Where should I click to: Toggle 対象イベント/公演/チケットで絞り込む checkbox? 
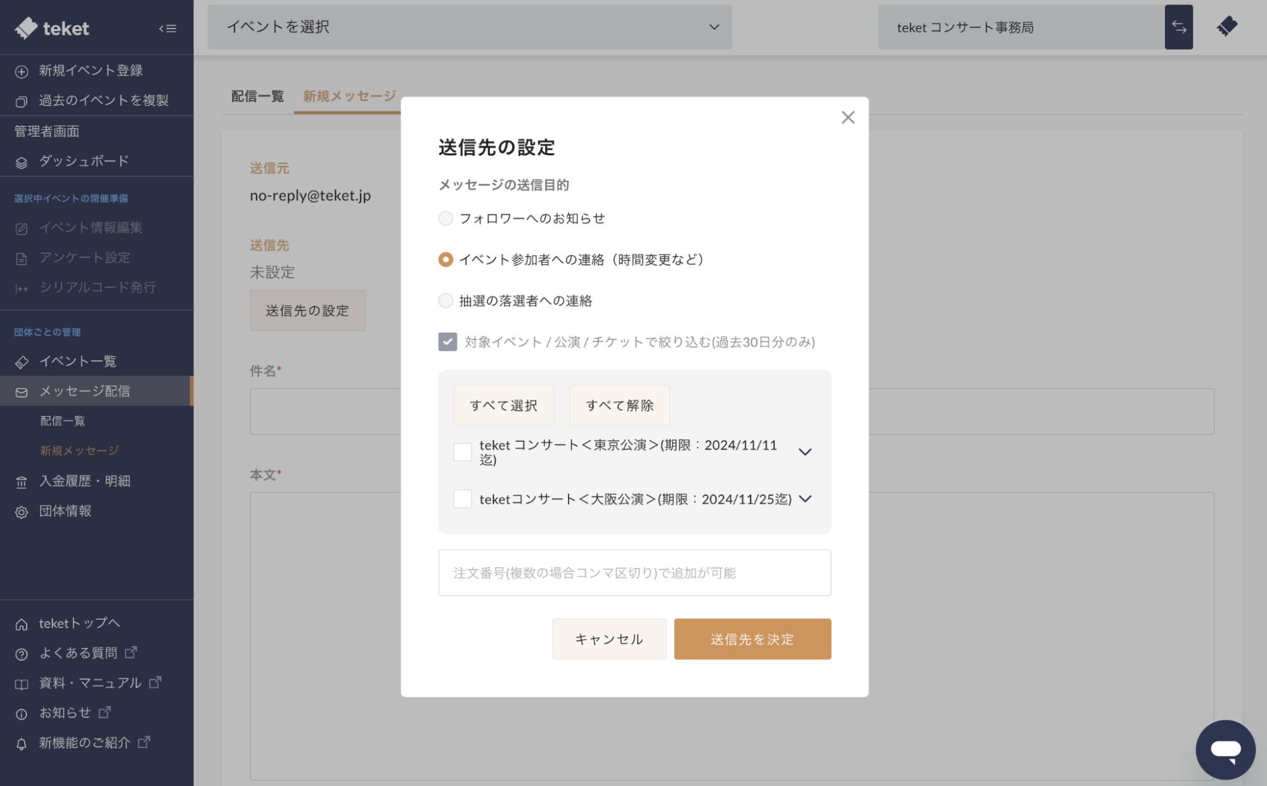pos(447,342)
